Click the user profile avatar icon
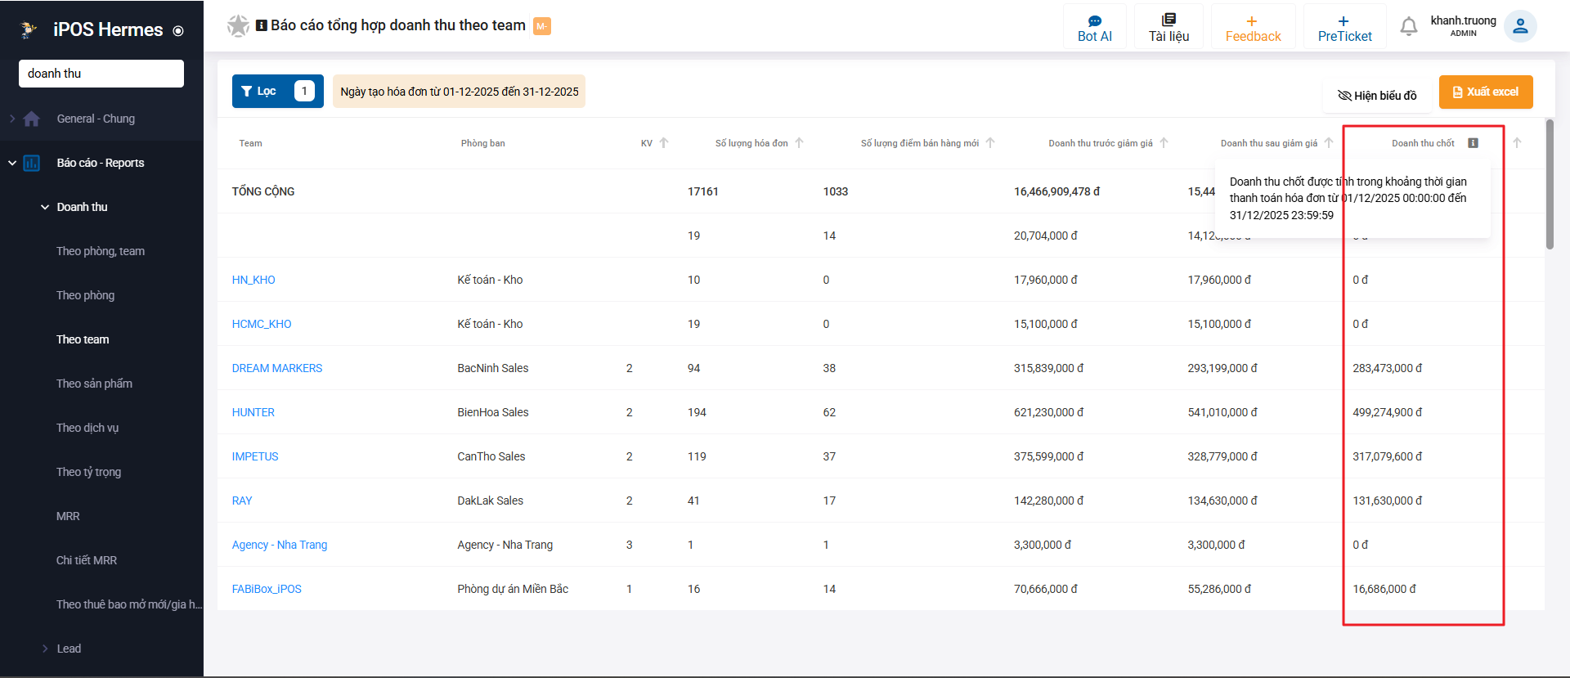Viewport: 1570px width, 678px height. click(1520, 26)
